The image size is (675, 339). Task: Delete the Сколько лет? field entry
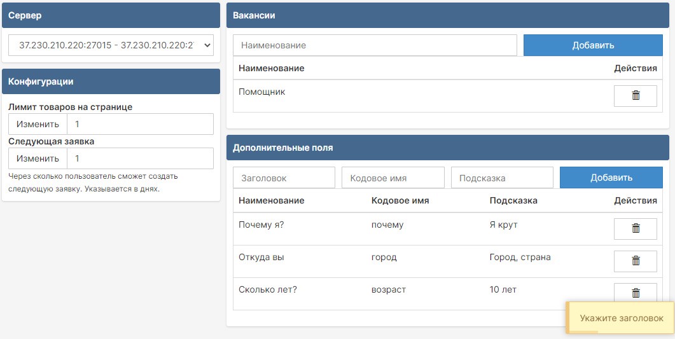635,293
